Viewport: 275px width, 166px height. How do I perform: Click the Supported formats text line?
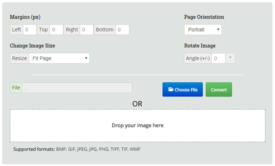[x=77, y=149]
